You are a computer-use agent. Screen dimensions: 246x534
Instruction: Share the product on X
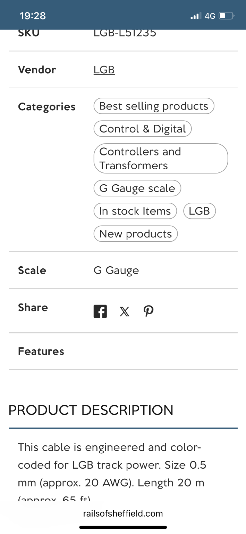tap(125, 311)
